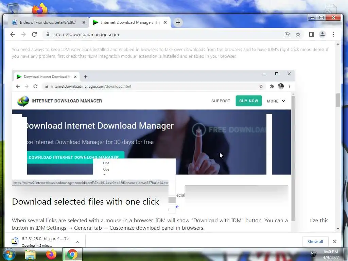Click the embedded browser's back arrow
348x261 pixels.
(x=18, y=86)
